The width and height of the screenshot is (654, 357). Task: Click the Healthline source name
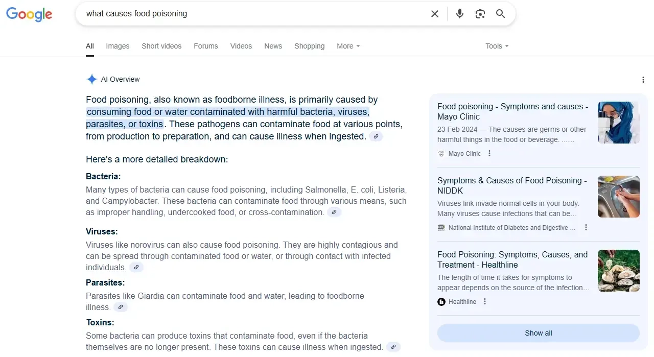pyautogui.click(x=462, y=302)
